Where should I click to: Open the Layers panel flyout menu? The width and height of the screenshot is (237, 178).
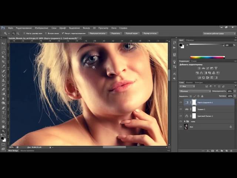(235, 82)
